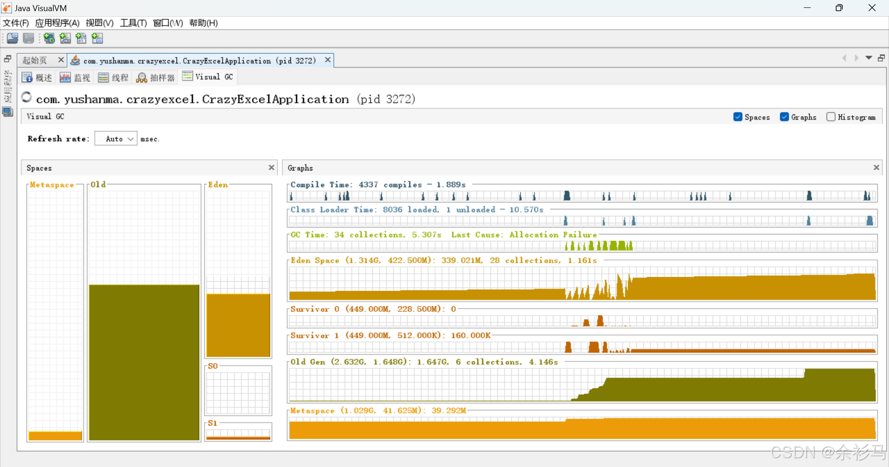This screenshot has height=467, width=889.
Task: Click the Old generation bar in Spaces
Action: (144, 362)
